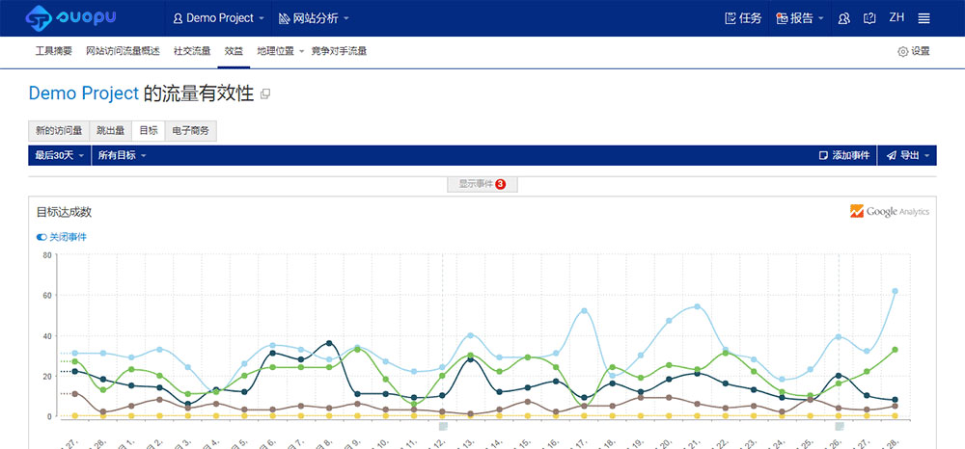Image resolution: width=965 pixels, height=449 pixels.
Task: Open the 任务 tasks icon
Action: pos(743,18)
